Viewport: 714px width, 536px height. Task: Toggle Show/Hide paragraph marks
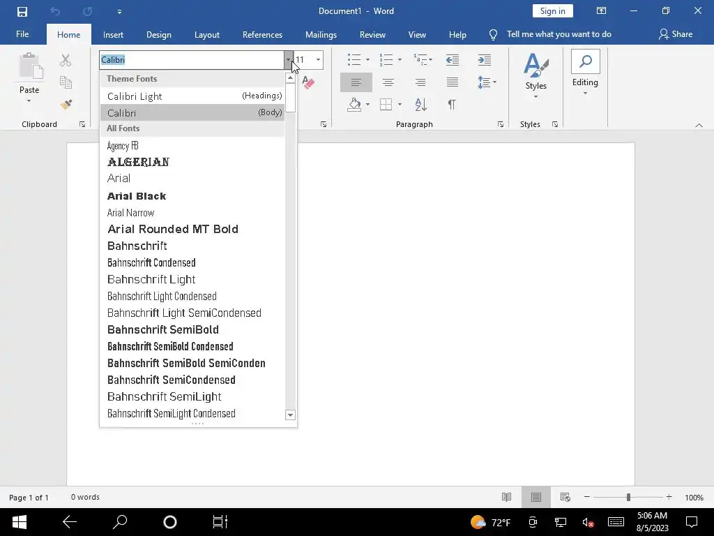(x=452, y=105)
